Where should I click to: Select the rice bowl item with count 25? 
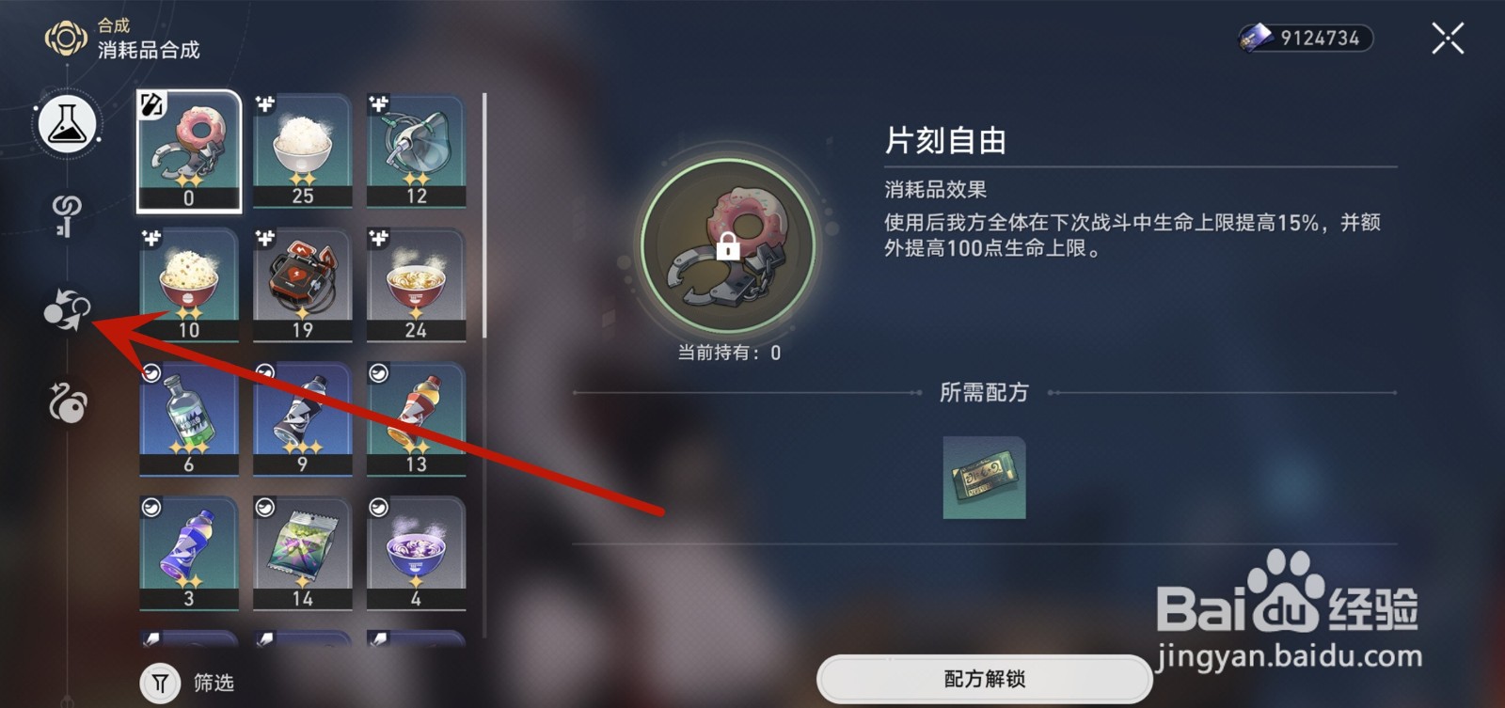302,150
